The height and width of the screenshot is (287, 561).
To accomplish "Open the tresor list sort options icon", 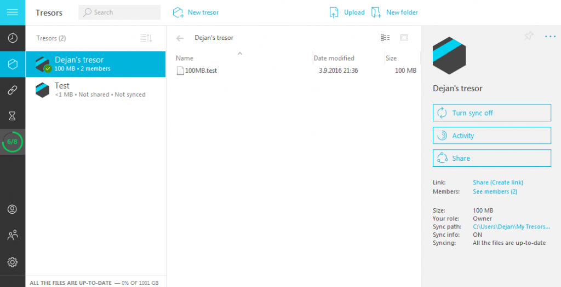I will click(146, 38).
